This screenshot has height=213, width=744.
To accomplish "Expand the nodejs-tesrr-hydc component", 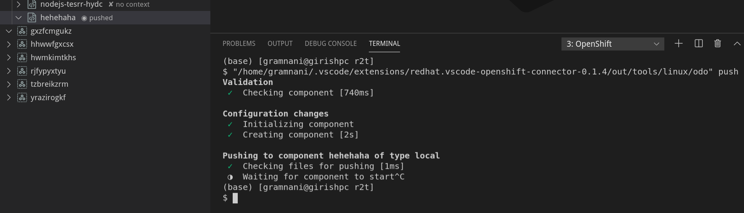I will tap(19, 5).
